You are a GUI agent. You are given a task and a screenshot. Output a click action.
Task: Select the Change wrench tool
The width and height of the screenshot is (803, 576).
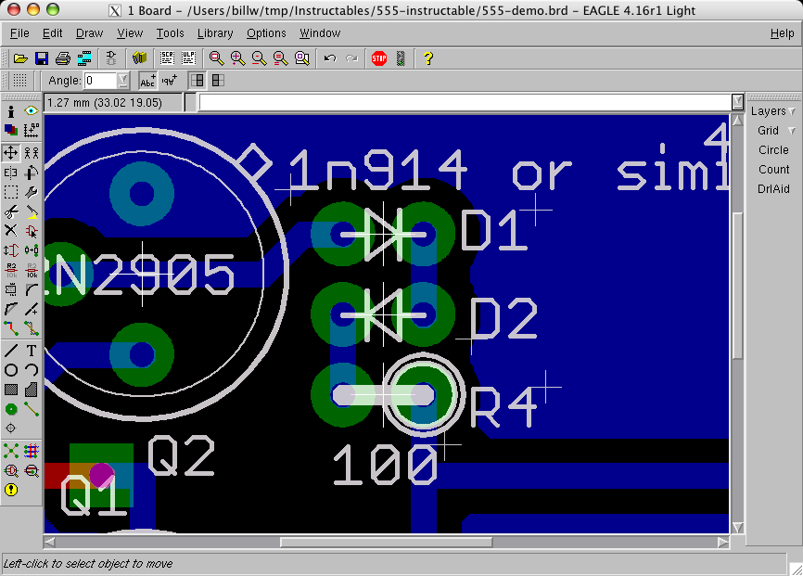coord(32,192)
